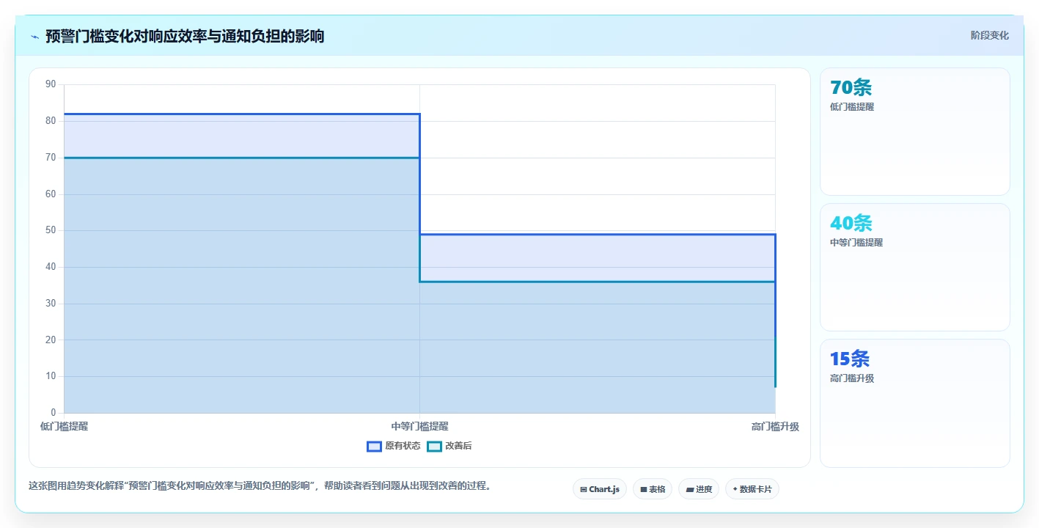Click the 表格 chip icon
Image resolution: width=1039 pixels, height=528 pixels.
click(x=644, y=489)
